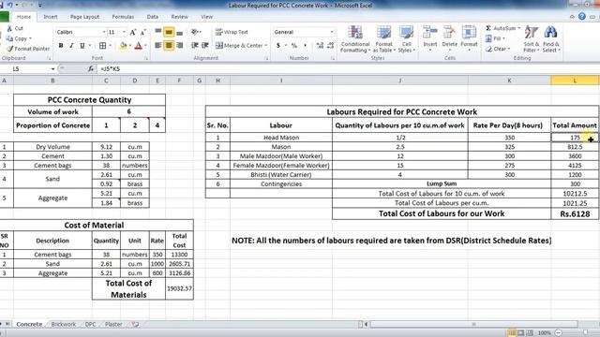Select Top Align in Alignment group
The width and height of the screenshot is (600, 337).
[x=158, y=32]
